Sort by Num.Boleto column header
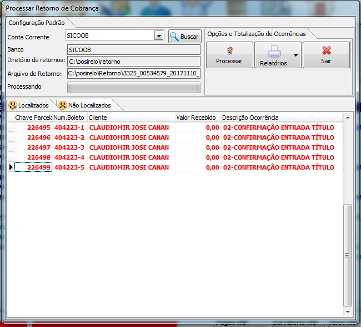 click(x=70, y=117)
